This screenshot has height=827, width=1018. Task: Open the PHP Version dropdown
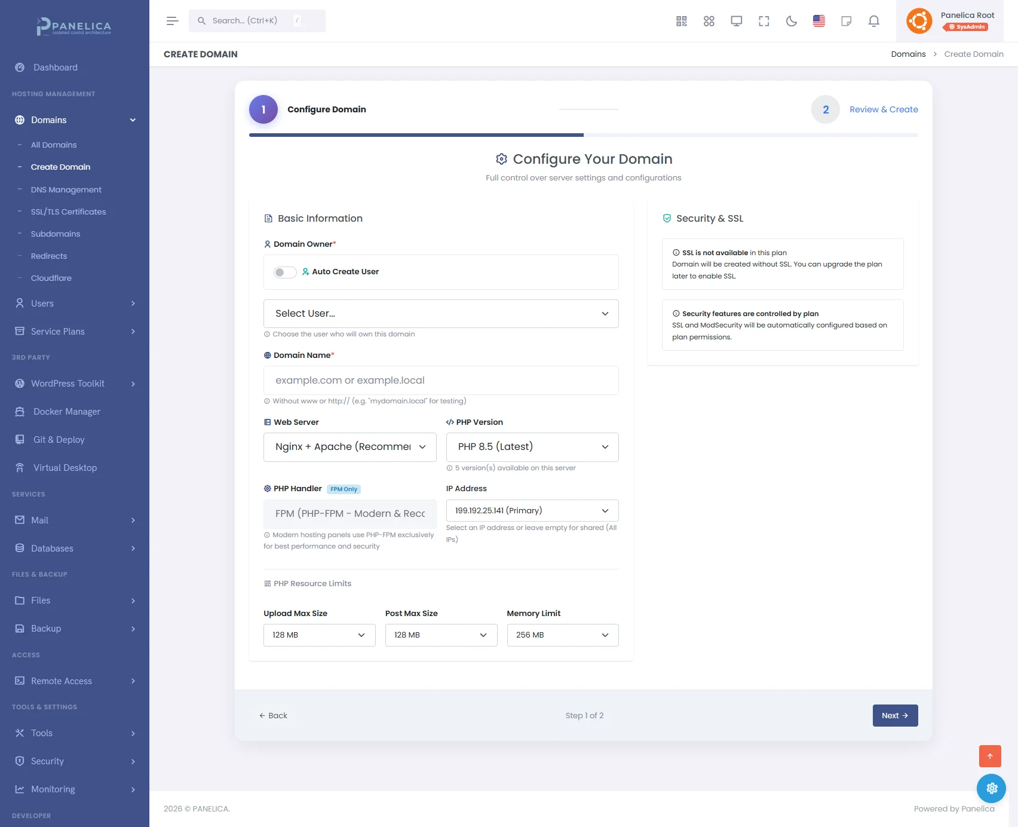tap(532, 447)
